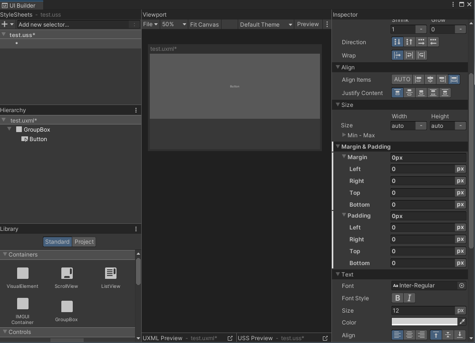Open the File dropdown in the Viewport

click(150, 24)
